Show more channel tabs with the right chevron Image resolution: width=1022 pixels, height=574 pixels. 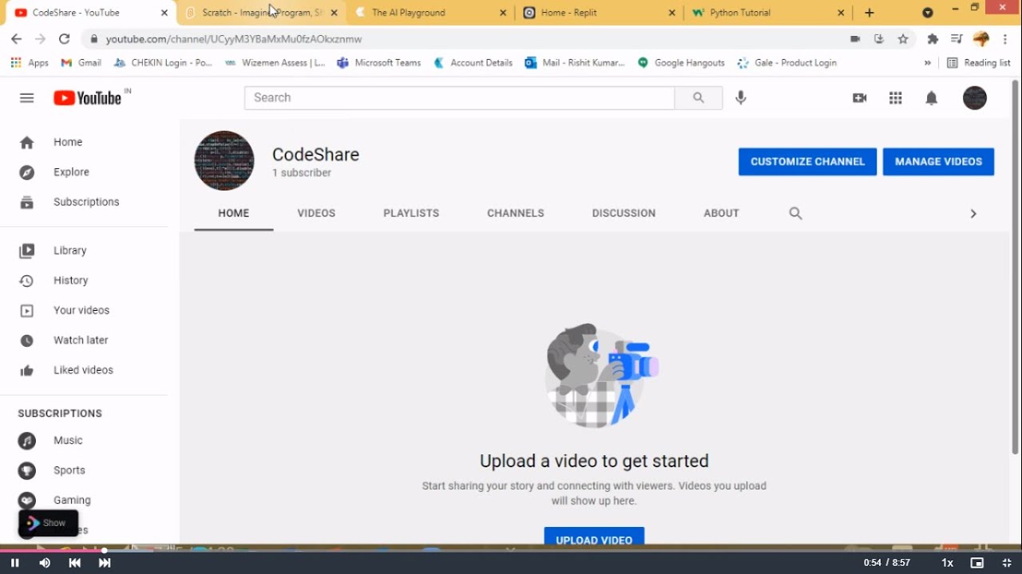click(x=972, y=214)
